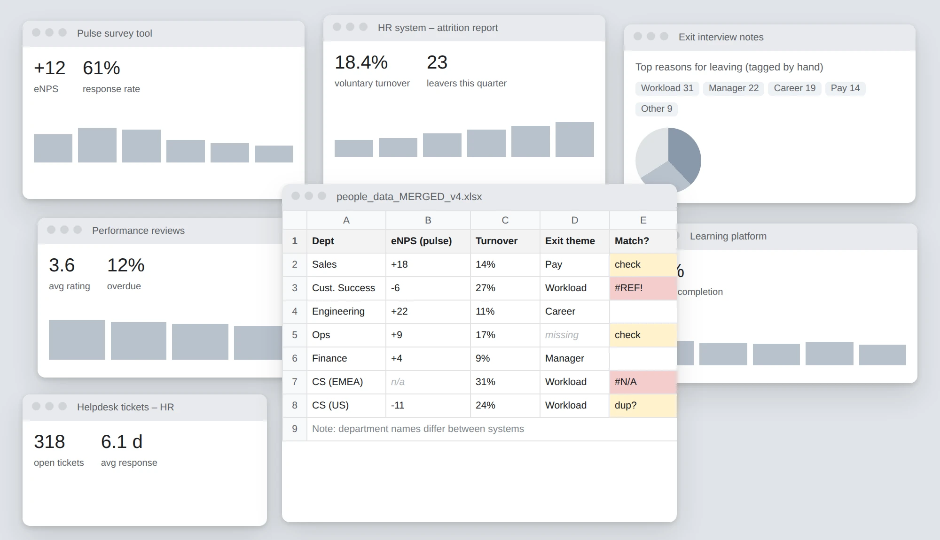
Task: Click the 6.1 d avg response figure
Action: pos(122,442)
